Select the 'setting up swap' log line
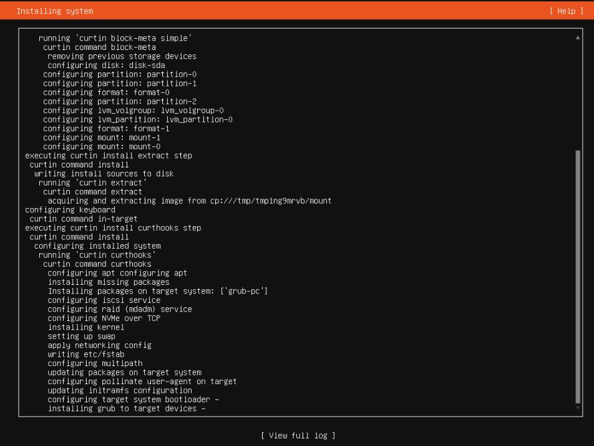 81,336
